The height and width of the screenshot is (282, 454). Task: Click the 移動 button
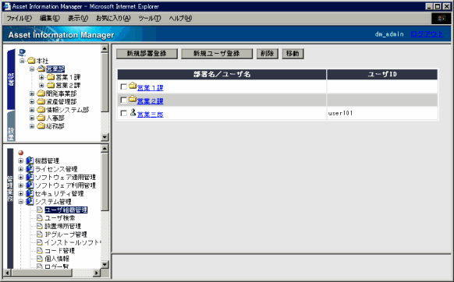293,54
